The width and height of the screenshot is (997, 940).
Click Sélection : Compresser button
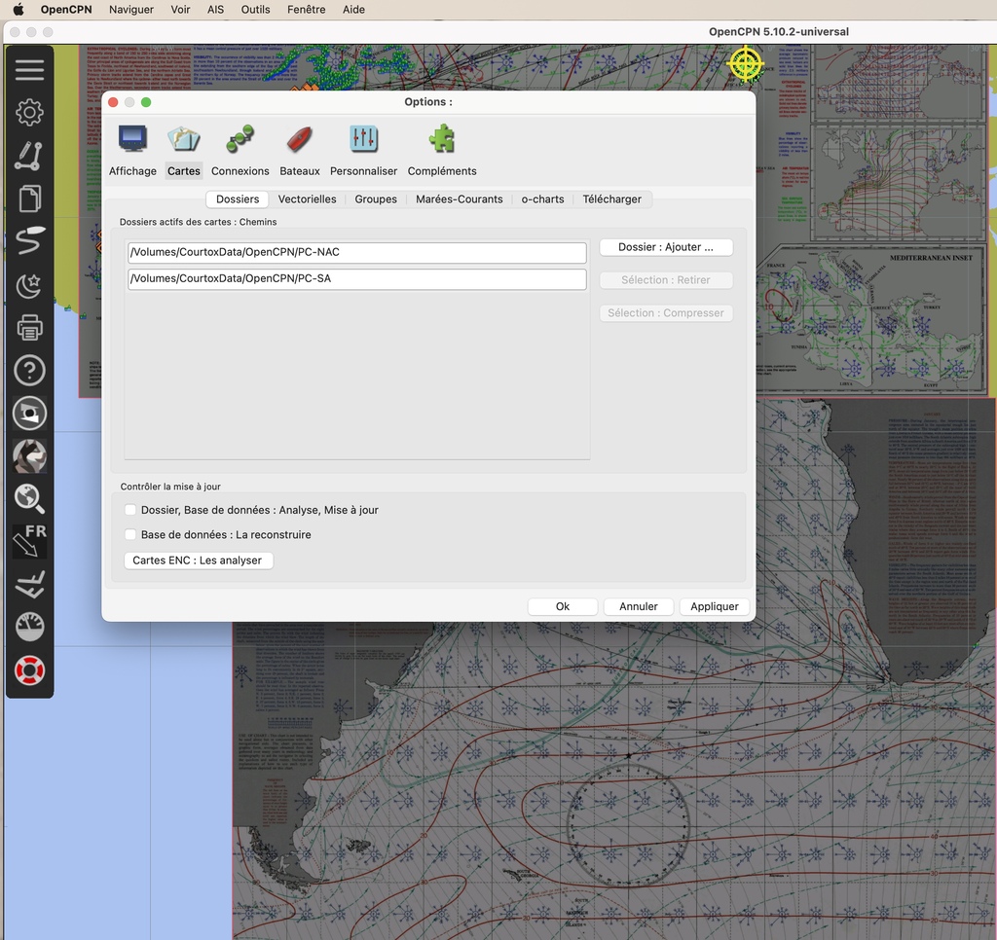pos(666,313)
